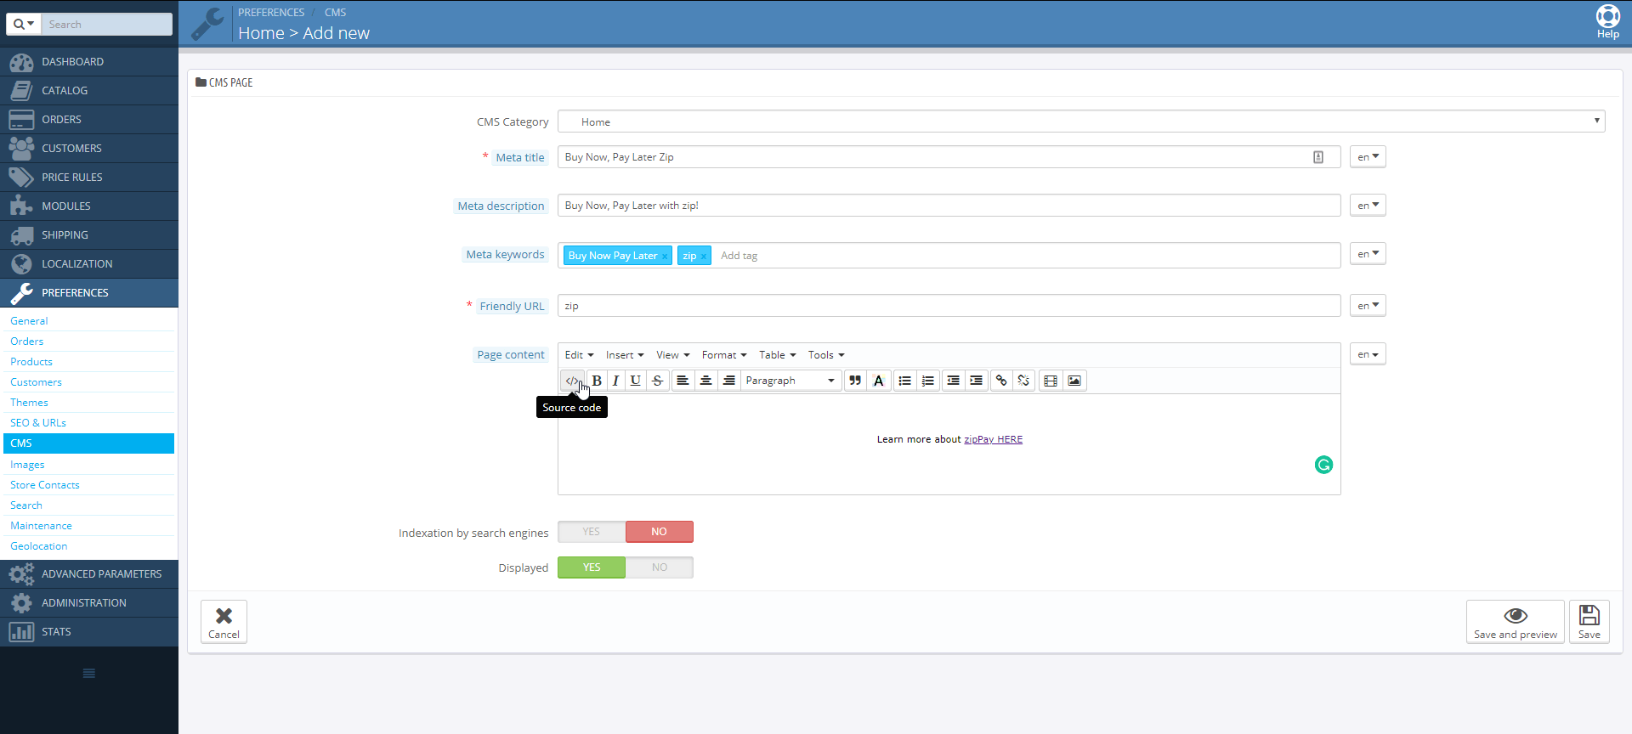The image size is (1632, 734).
Task: Open the Meta description language dropdown
Action: (1368, 206)
